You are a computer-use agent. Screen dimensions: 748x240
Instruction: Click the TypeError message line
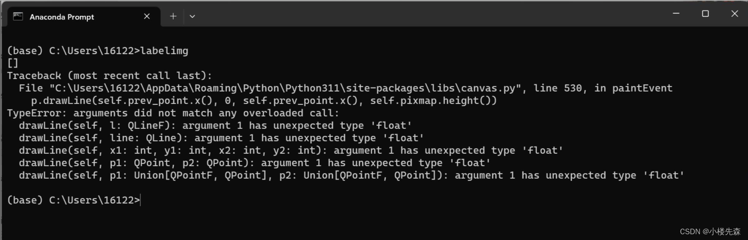pos(173,113)
